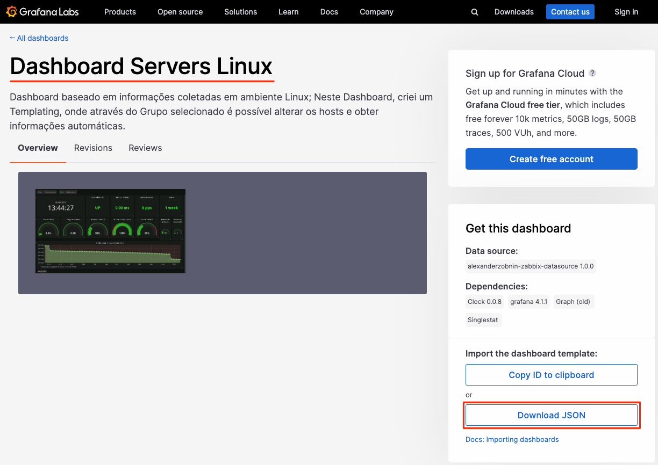Viewport: 658px width, 465px height.
Task: Click the Grafana Labs logo
Action: click(42, 11)
